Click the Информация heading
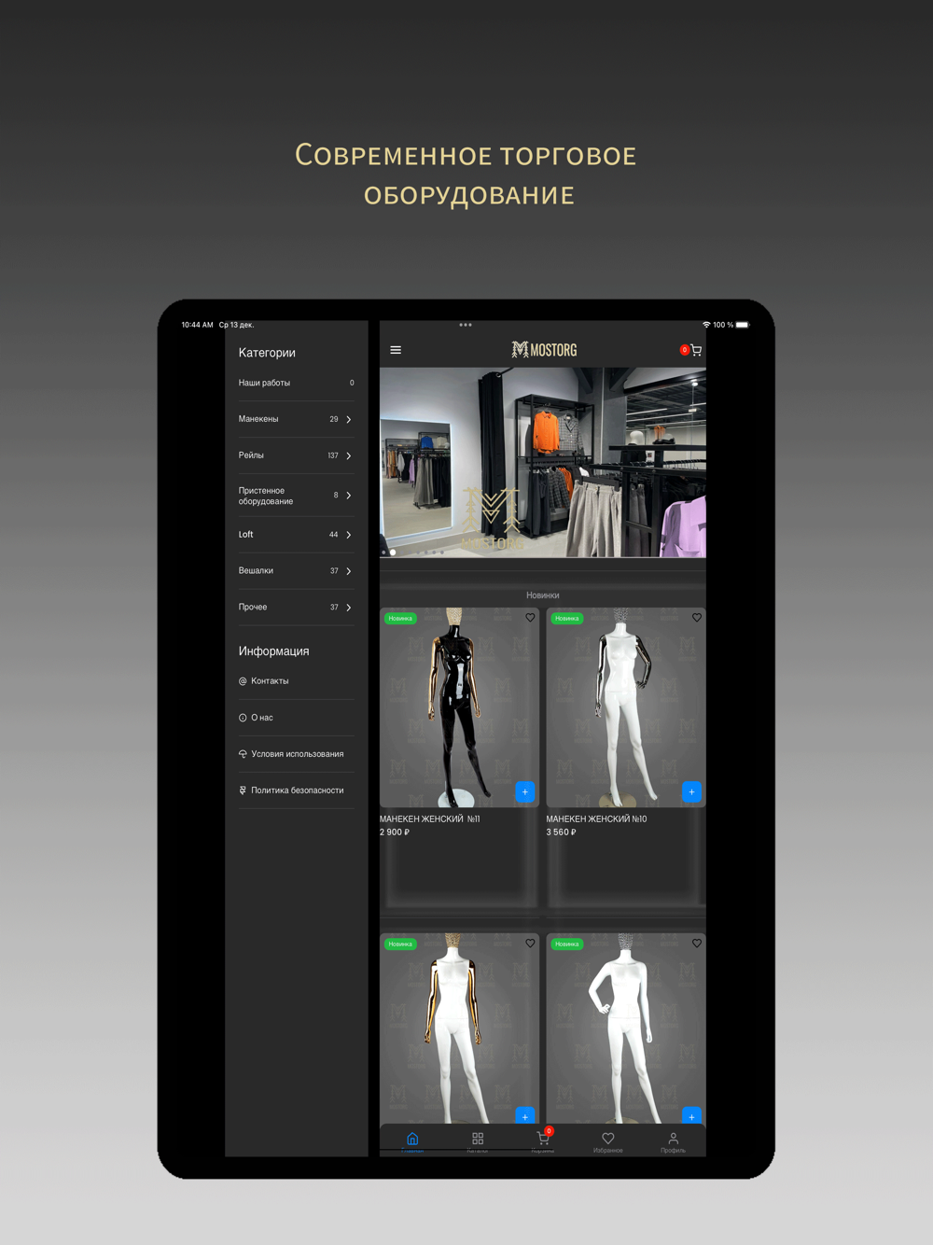 (x=273, y=651)
